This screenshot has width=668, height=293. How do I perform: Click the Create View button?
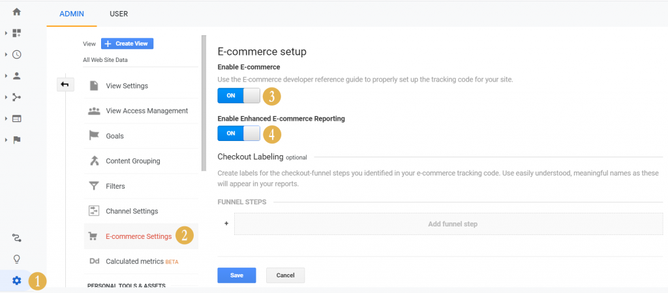[127, 44]
